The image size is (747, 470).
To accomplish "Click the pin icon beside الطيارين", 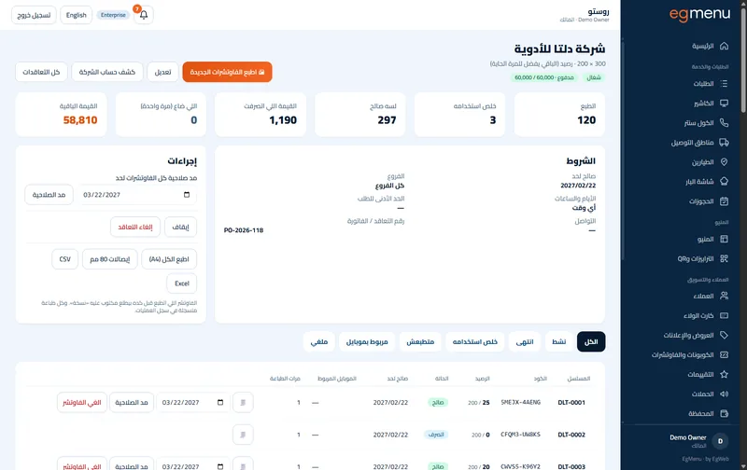I will tap(725, 161).
